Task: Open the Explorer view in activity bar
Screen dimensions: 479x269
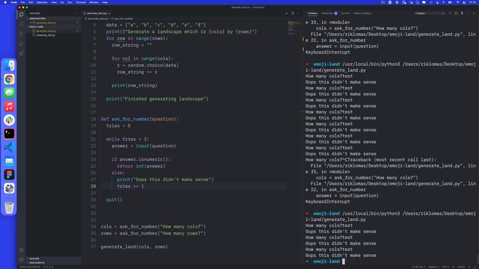Action: [x=21, y=14]
